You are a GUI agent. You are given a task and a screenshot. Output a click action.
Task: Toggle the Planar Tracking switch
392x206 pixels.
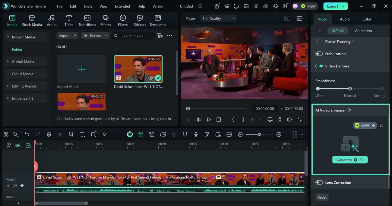pyautogui.click(x=319, y=41)
